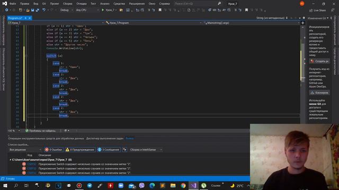This screenshot has width=339, height=190.
Task: Click the Windows Start button
Action: [x=5, y=185]
